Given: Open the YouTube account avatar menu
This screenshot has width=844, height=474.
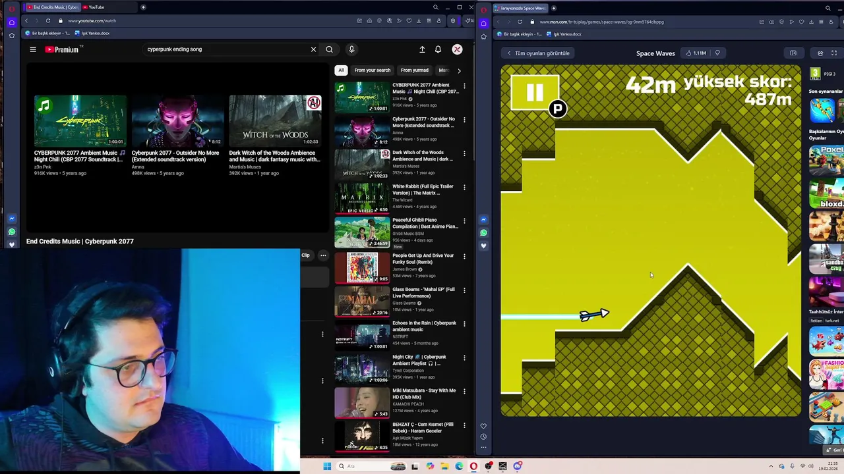Looking at the screenshot, I should 457,49.
